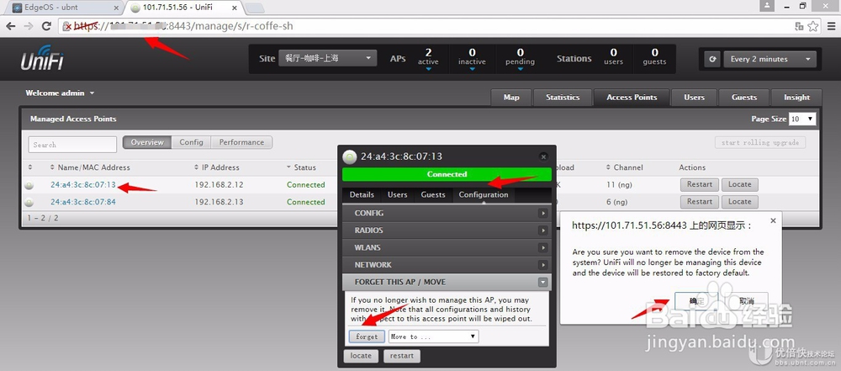Expand the active APs arrow
Viewport: 841px width, 371px height.
click(428, 69)
